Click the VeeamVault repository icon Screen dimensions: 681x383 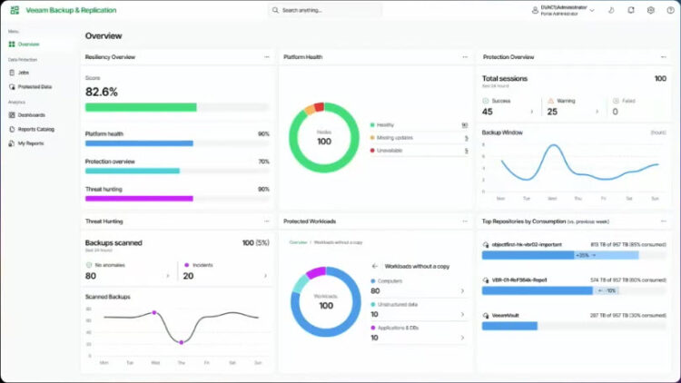pos(486,315)
